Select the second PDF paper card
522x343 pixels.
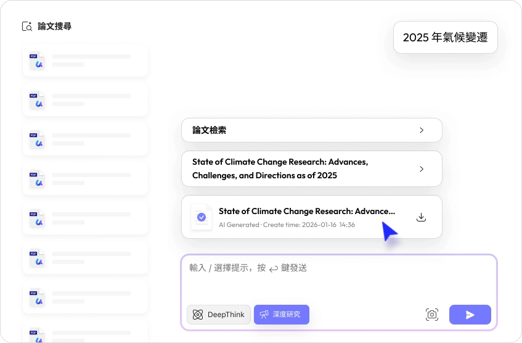click(x=85, y=100)
